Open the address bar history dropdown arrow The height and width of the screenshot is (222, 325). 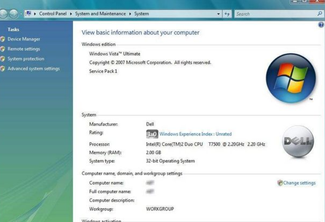coord(219,14)
